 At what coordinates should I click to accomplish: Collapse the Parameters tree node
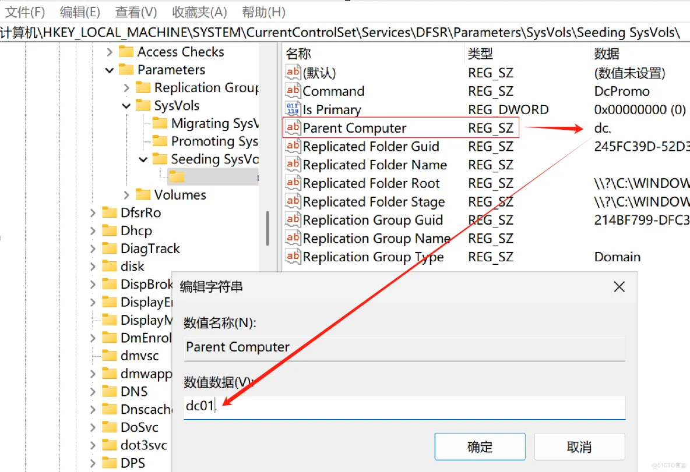click(110, 70)
